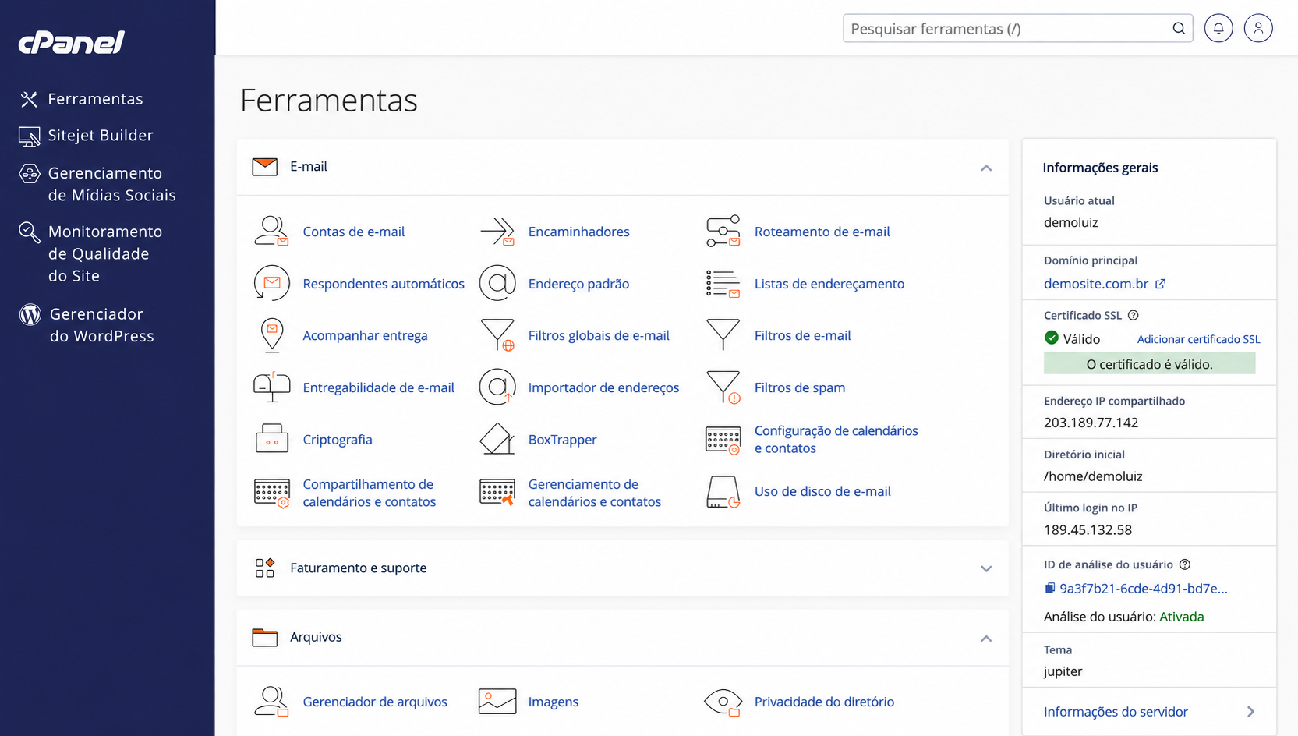The image size is (1298, 736).
Task: Click the Filtros globais de e-mail icon
Action: pos(497,335)
